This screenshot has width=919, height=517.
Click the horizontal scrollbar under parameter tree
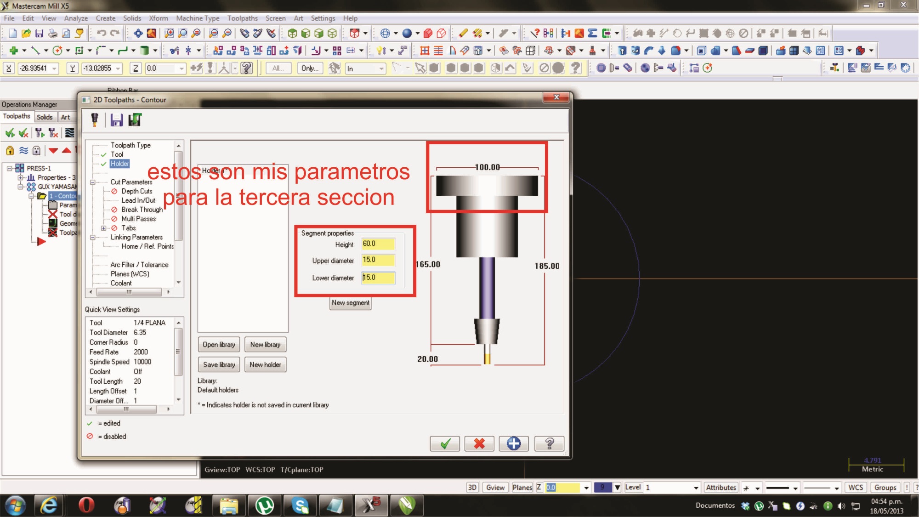click(x=130, y=292)
